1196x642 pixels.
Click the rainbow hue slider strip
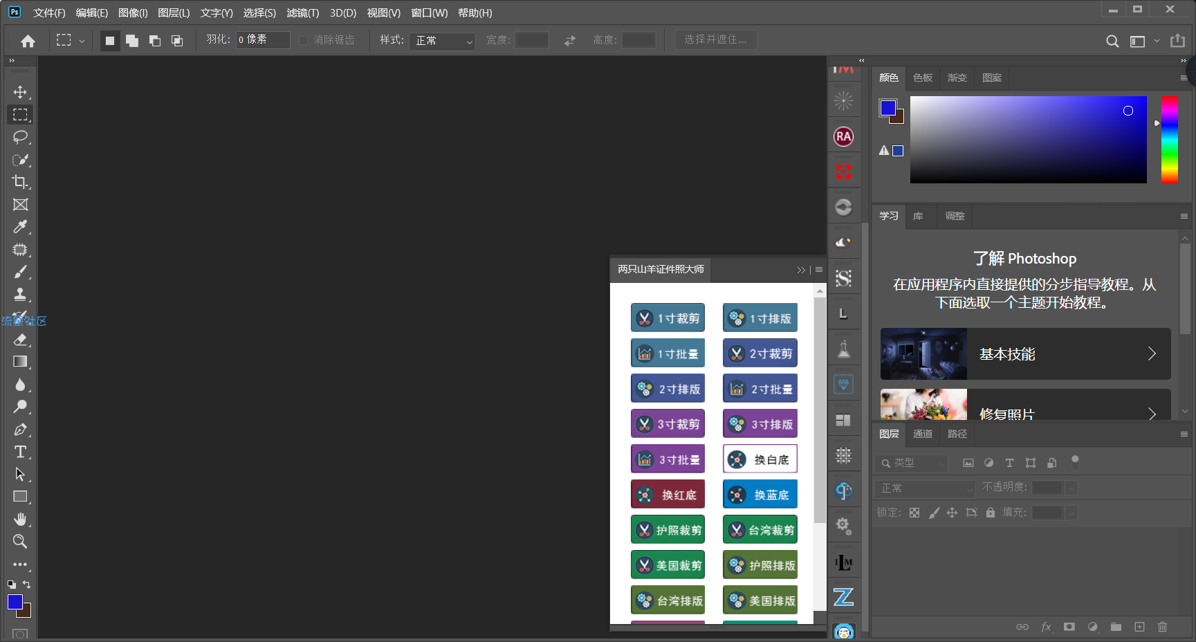coord(1170,140)
